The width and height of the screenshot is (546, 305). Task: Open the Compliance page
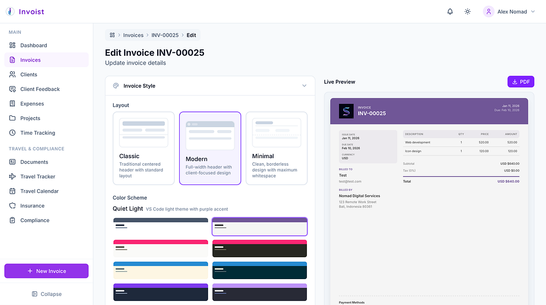click(46, 221)
